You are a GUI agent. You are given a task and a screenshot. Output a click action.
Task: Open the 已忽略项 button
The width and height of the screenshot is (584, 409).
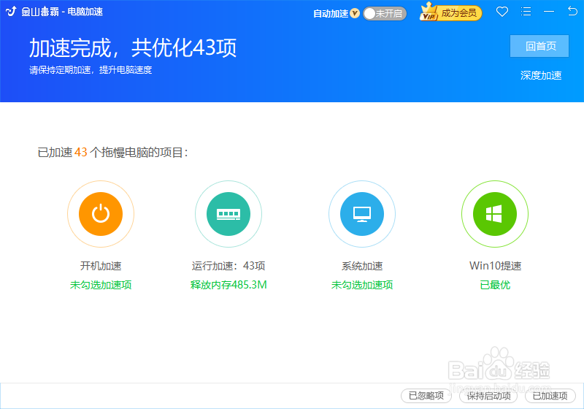tap(426, 396)
